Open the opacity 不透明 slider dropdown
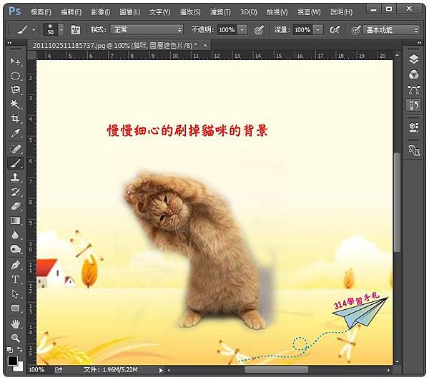Image resolution: width=429 pixels, height=380 pixels. [242, 29]
